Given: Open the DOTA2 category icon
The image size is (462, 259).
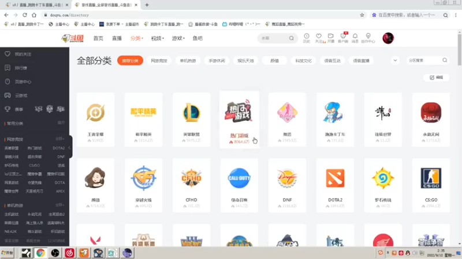Looking at the screenshot, I should click(335, 178).
